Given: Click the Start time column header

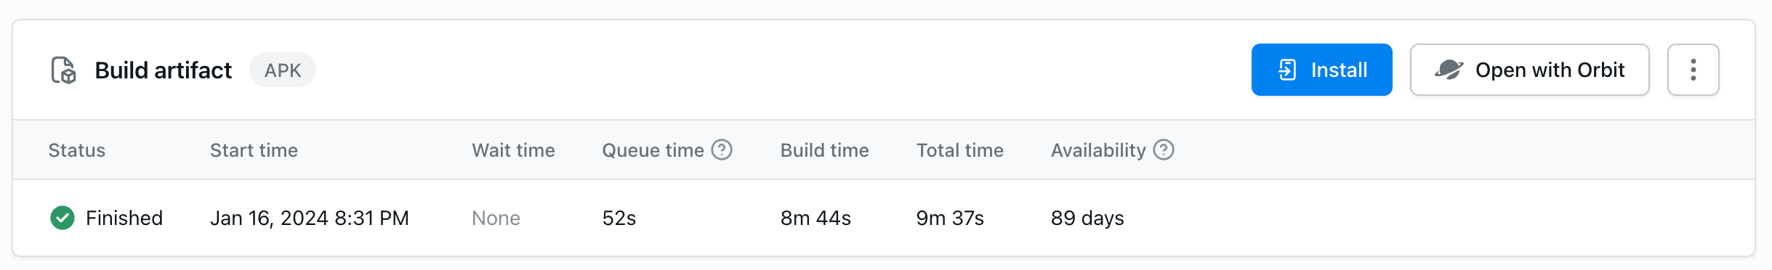Looking at the screenshot, I should tap(254, 150).
